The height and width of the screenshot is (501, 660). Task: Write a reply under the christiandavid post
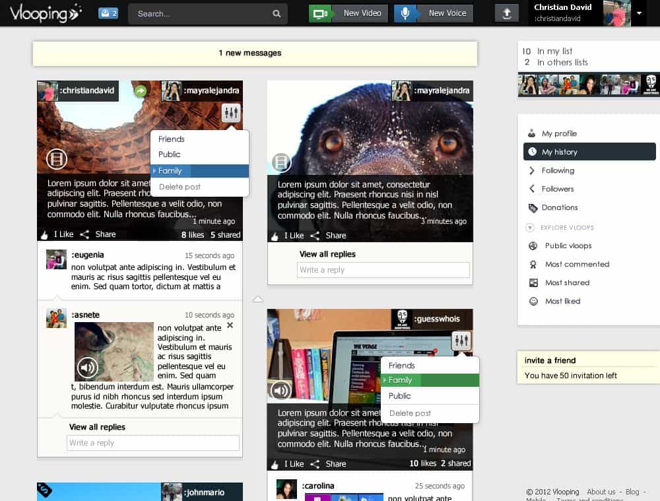pos(153,443)
